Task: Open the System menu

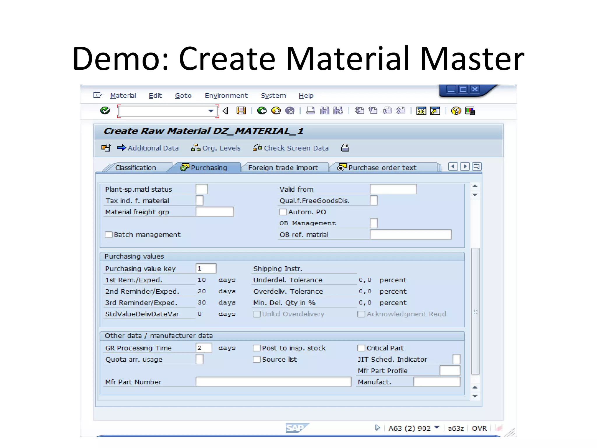Action: click(x=273, y=96)
